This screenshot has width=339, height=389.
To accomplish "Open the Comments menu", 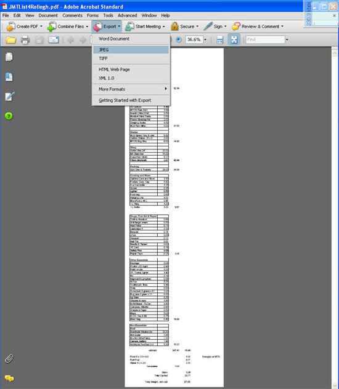I will 72,15.
